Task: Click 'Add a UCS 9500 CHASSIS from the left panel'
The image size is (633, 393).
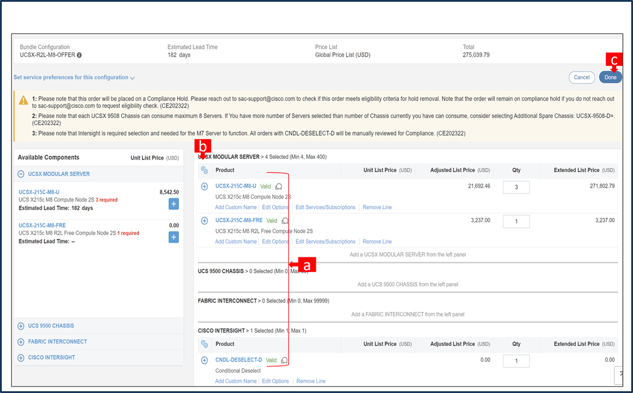Action: coord(408,284)
